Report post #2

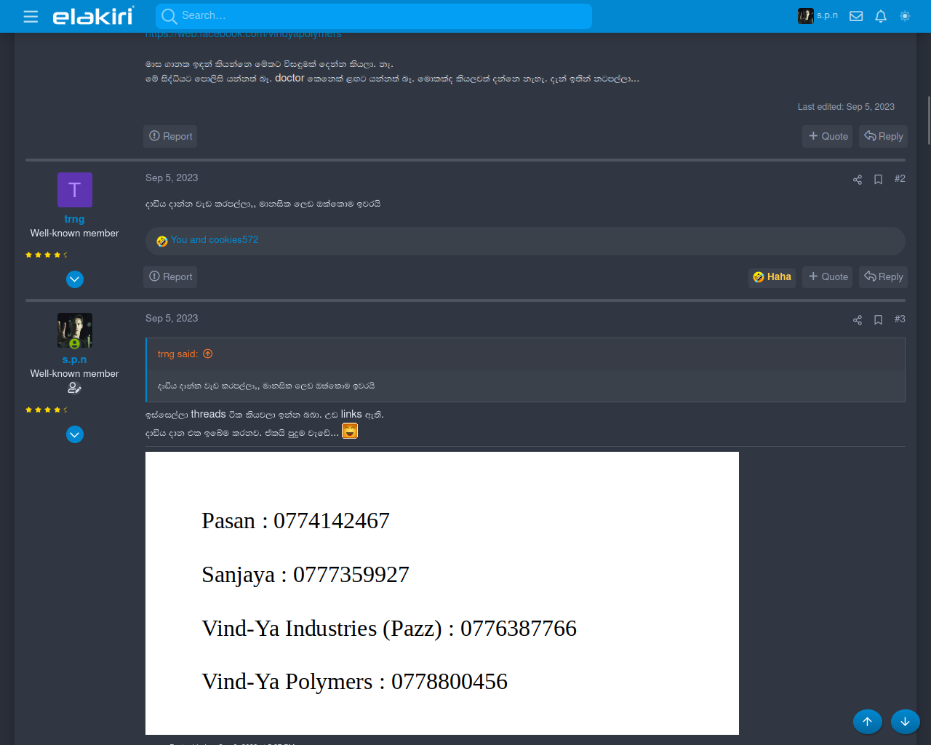click(170, 276)
